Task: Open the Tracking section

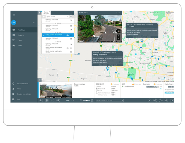Action: 21,30
